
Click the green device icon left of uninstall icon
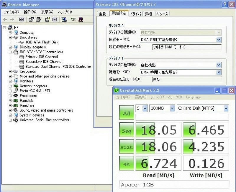[73, 19]
